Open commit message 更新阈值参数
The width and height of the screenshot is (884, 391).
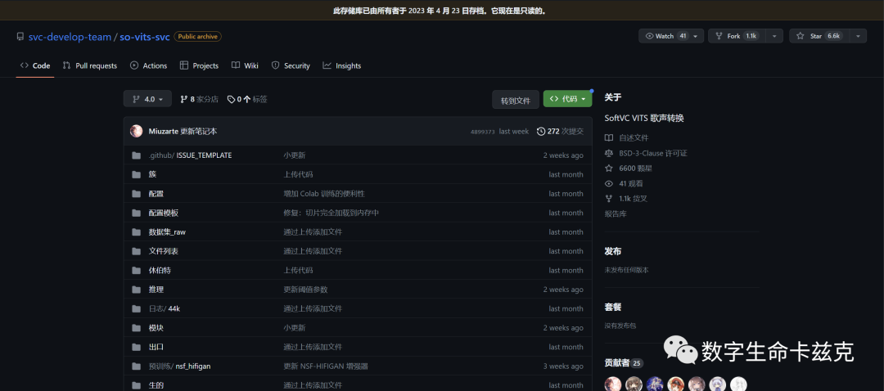305,290
